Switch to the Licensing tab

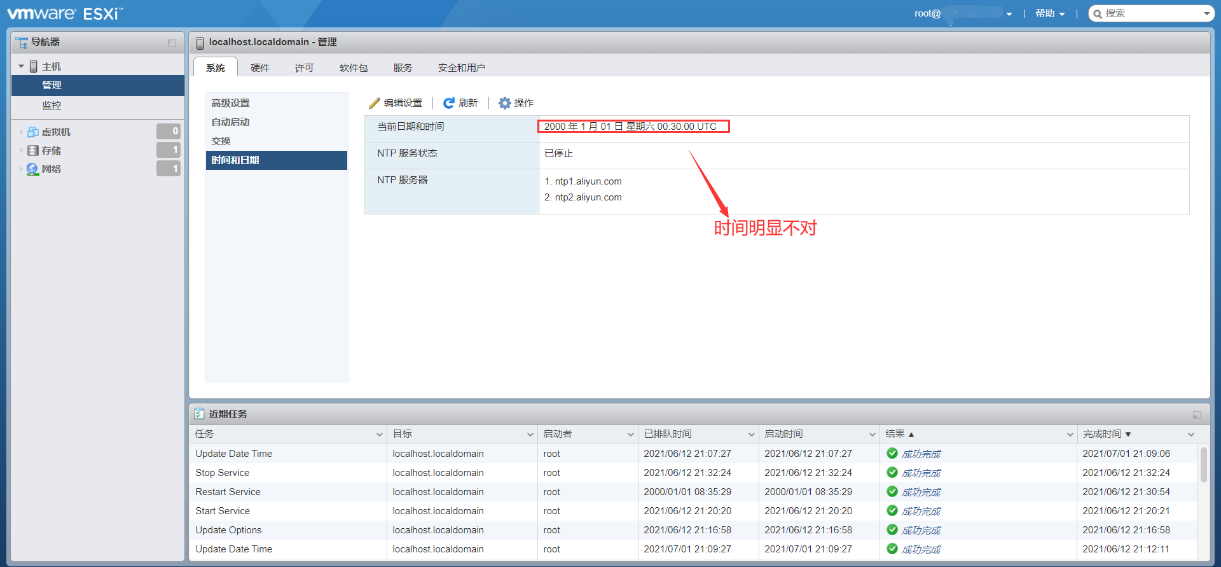pos(305,68)
